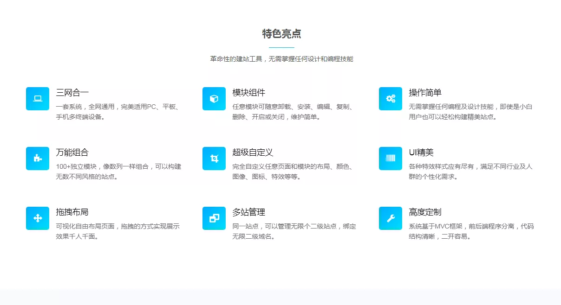
Task: Click the 特色亮点 section title
Action: click(x=281, y=34)
